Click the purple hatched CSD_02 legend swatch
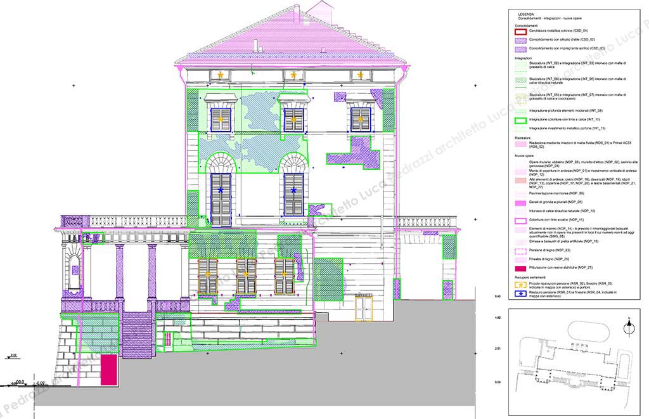The height and width of the screenshot is (419, 649). [x=520, y=41]
